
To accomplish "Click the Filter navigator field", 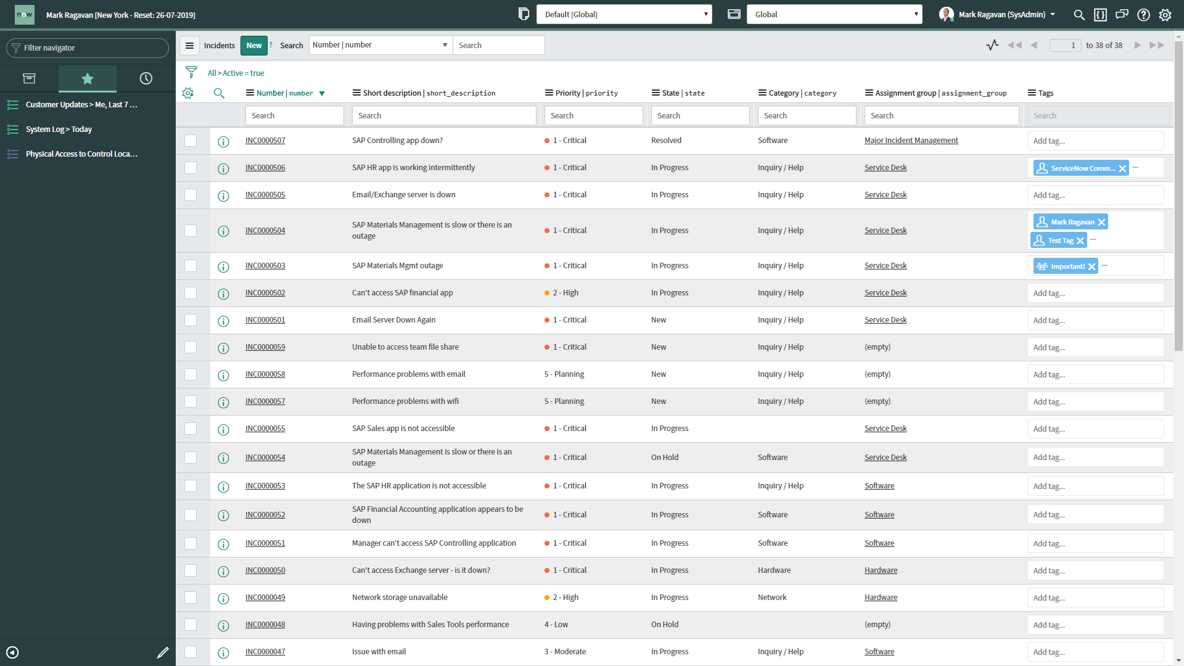I will pyautogui.click(x=88, y=48).
